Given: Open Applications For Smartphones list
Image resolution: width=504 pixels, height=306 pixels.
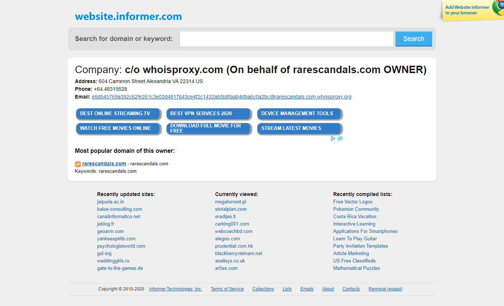Looking at the screenshot, I should (365, 231).
